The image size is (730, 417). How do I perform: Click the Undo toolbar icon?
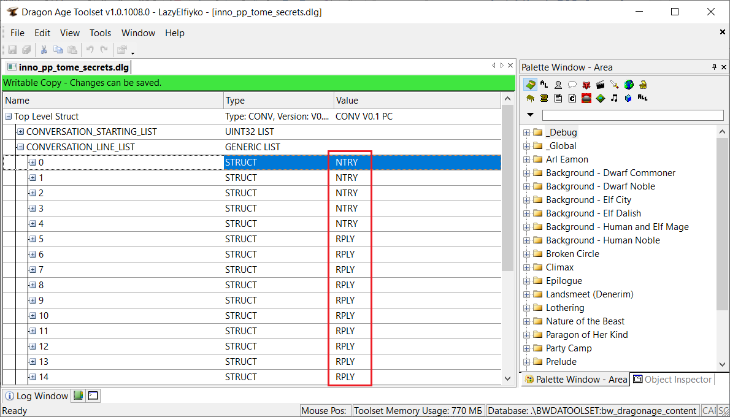click(90, 49)
